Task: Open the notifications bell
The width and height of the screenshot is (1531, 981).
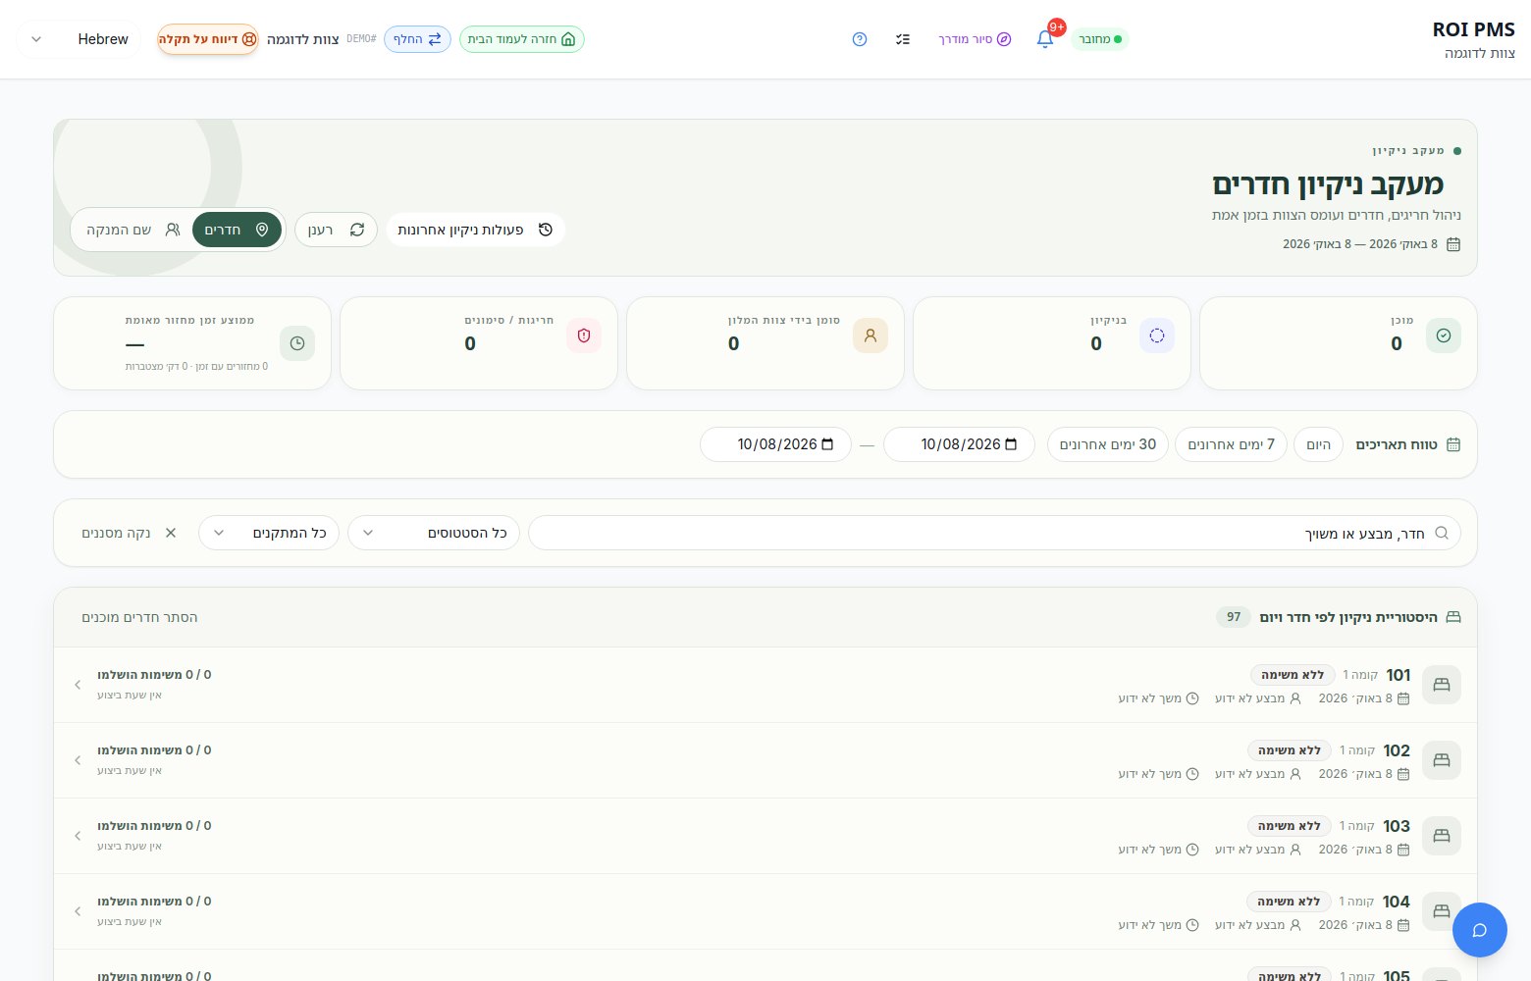Action: coord(1045,39)
